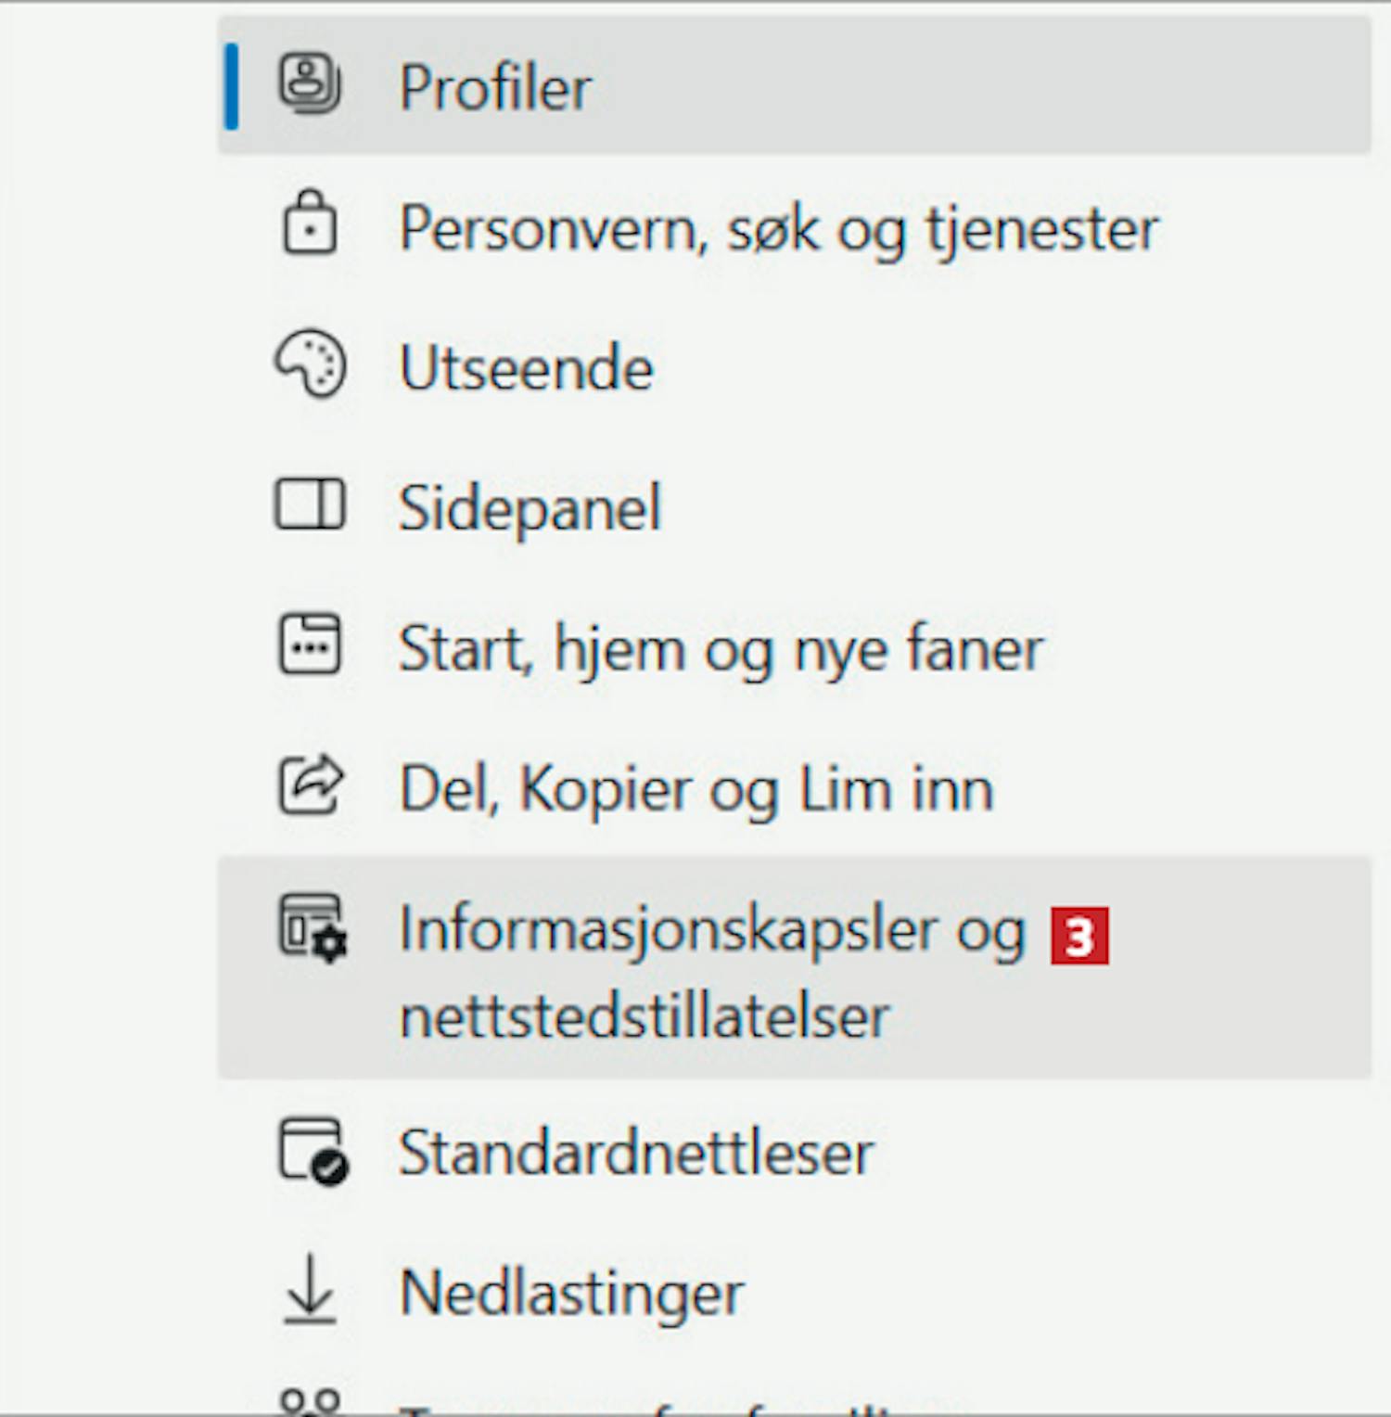
Task: Navigate to Start, hjem og nye faner
Action: tap(720, 648)
